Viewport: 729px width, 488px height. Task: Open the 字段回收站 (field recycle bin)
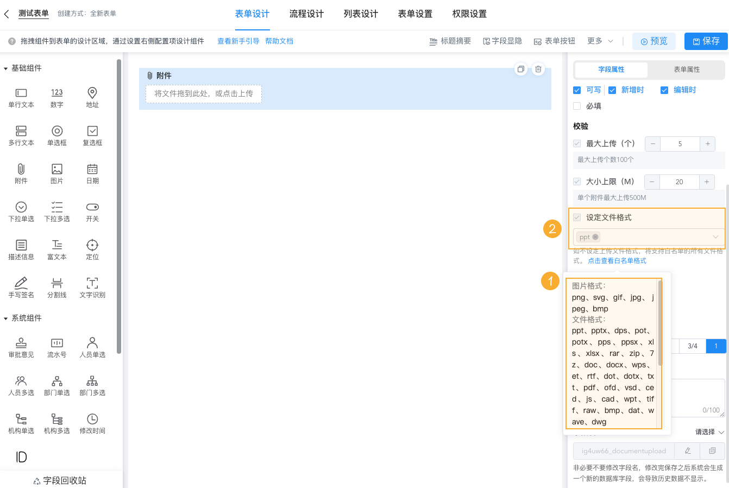[x=59, y=480]
